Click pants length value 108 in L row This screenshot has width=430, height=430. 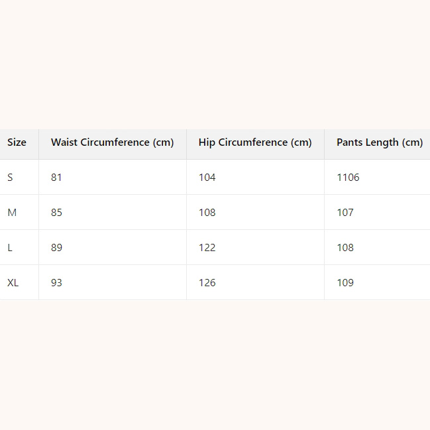[x=345, y=248]
